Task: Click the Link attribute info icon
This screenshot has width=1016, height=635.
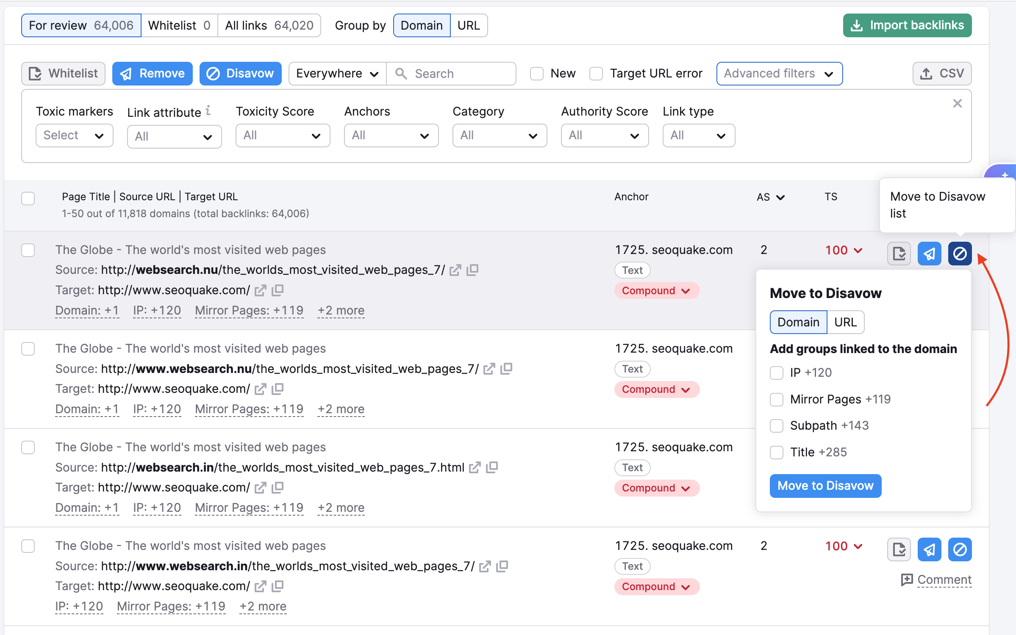Action: coord(208,110)
